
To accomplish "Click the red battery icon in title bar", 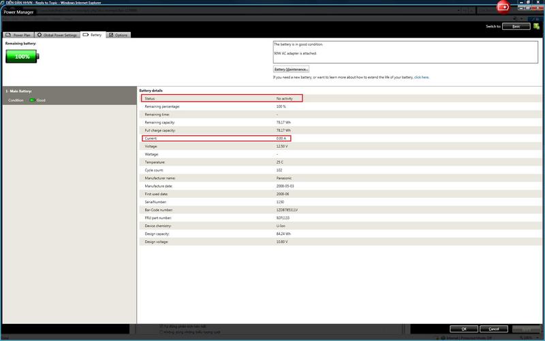I will coord(503,7).
